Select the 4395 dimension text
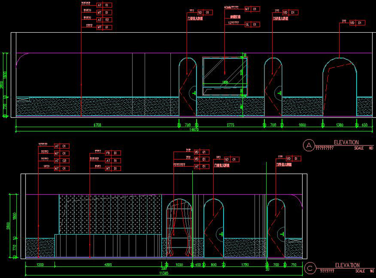This screenshot has width=376, height=278. [108, 265]
